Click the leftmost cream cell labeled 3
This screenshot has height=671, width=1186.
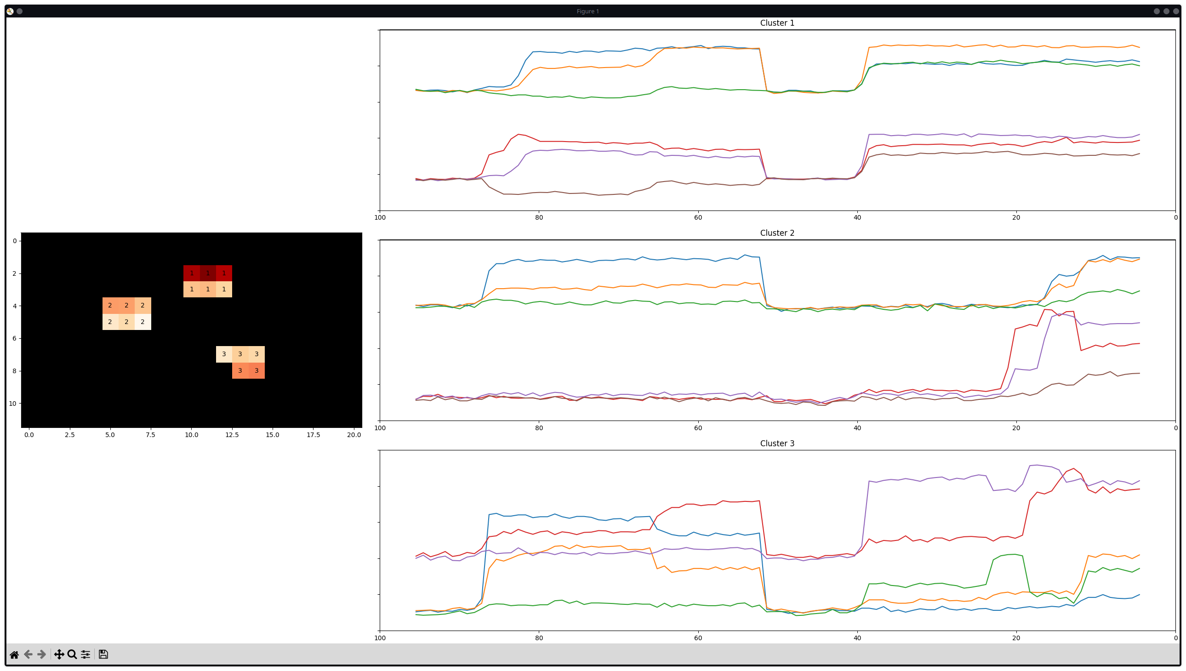(224, 354)
